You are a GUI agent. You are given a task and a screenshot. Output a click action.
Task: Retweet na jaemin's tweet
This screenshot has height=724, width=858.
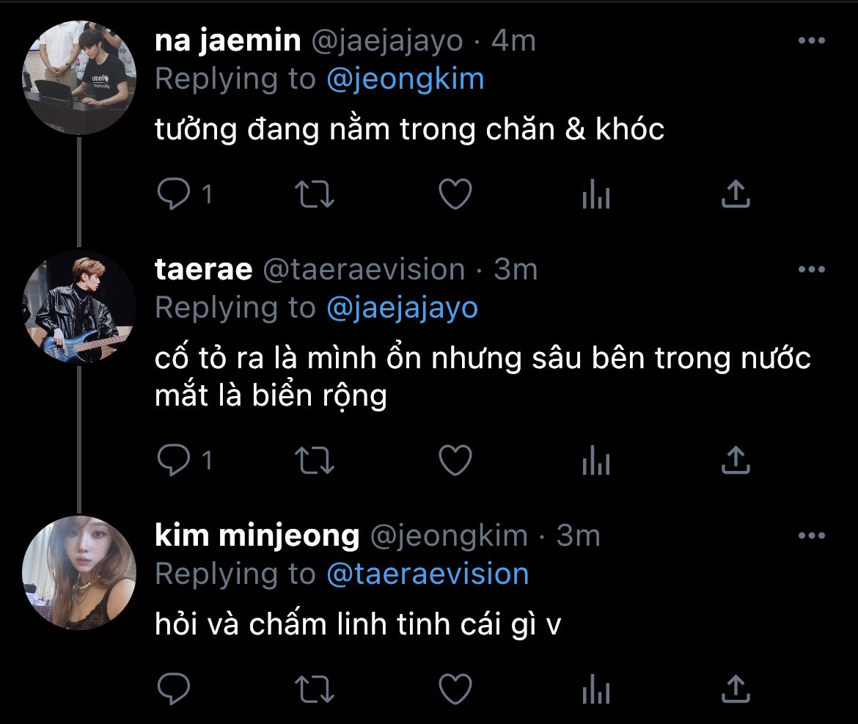(x=314, y=194)
